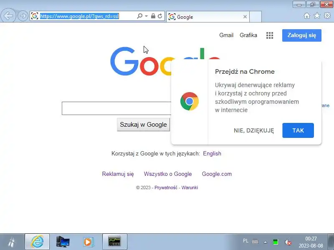Click the selected URL in address bar
334x250 pixels.
click(79, 16)
